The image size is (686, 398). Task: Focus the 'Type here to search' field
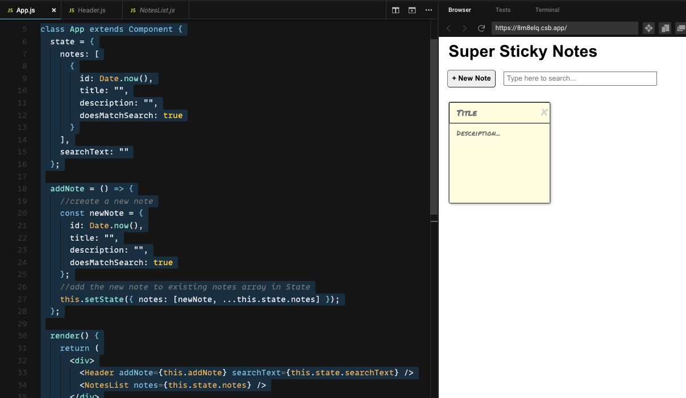580,78
